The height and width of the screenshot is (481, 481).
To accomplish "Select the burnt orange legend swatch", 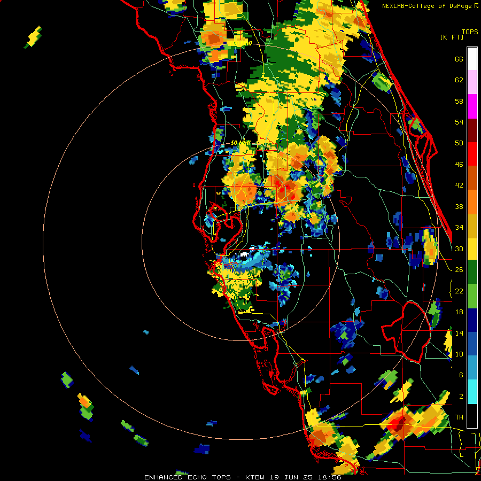I will pos(472,177).
